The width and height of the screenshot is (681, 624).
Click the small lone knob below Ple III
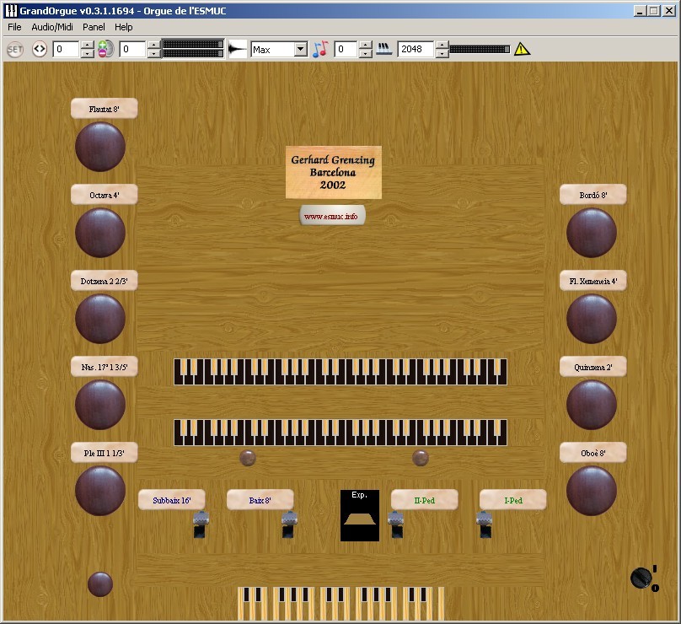coord(100,584)
